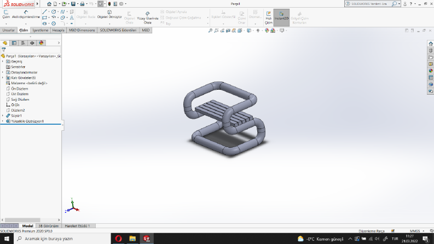Open the Appearances color ball in right task pane
434x244 pixels.
431,71
